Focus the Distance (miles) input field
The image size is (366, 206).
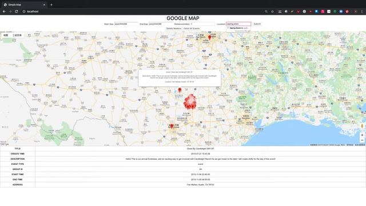click(202, 24)
